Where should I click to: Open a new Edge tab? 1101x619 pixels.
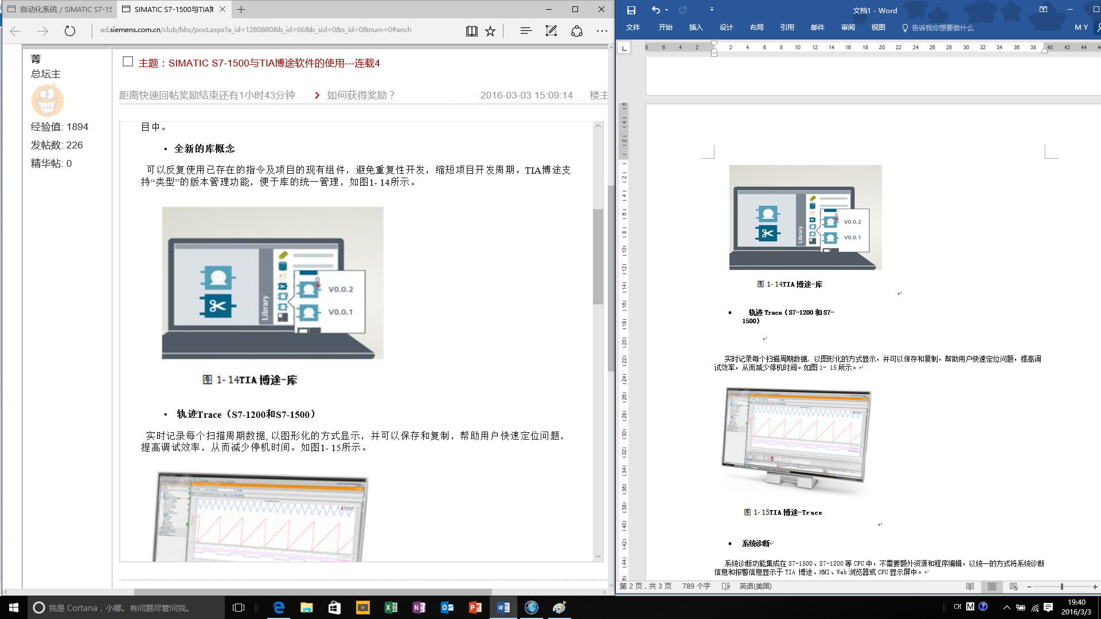tap(241, 9)
